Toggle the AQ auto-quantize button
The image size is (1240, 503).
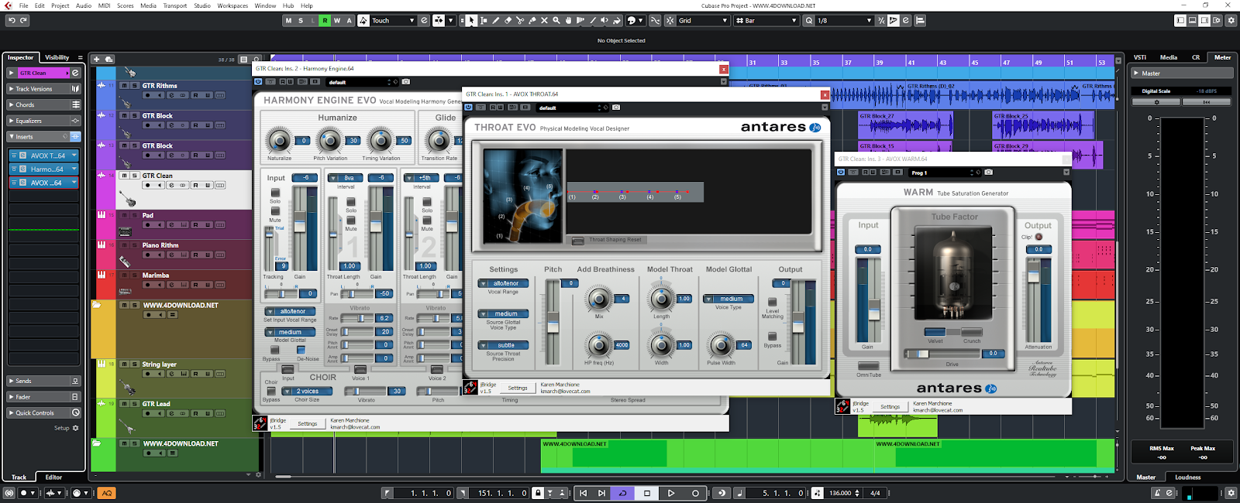click(x=107, y=493)
